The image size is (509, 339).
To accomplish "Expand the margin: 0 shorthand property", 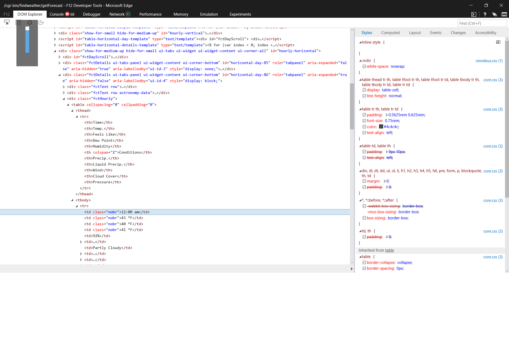I will pos(385,181).
